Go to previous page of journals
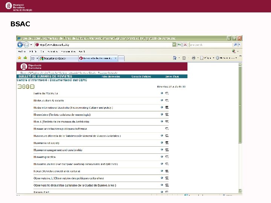 coord(24,87)
